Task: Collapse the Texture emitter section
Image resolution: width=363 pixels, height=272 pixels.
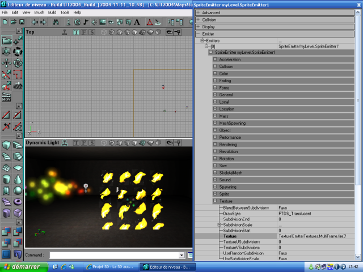Action: point(215,201)
